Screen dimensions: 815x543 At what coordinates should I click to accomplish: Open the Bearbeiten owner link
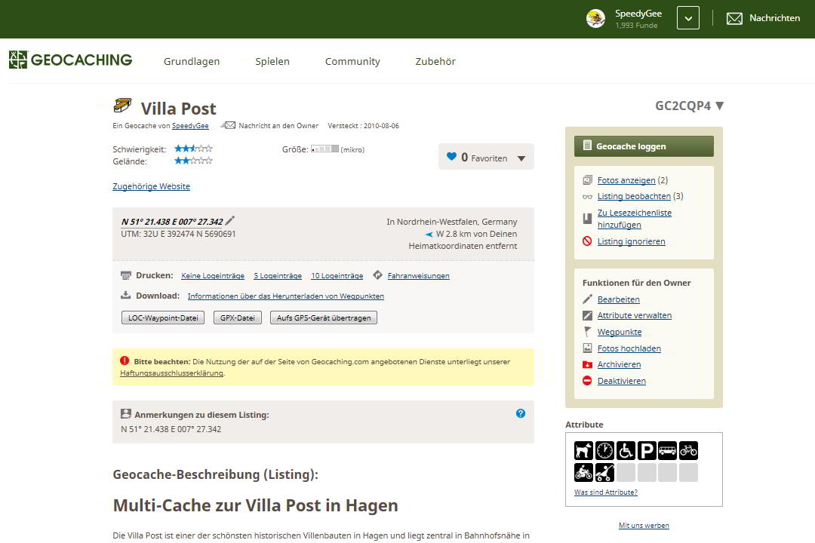619,299
